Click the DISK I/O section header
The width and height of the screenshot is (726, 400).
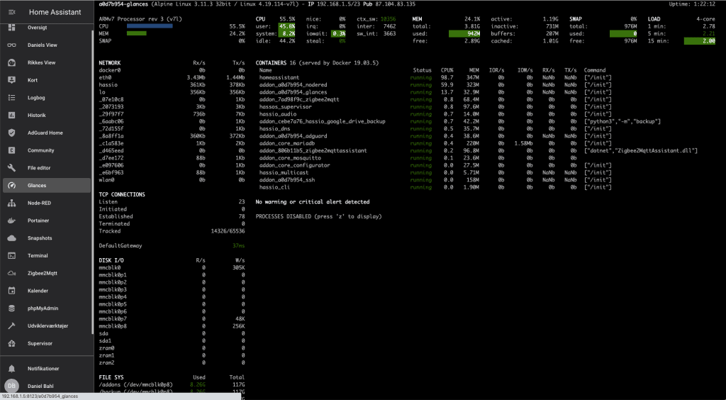(x=111, y=260)
